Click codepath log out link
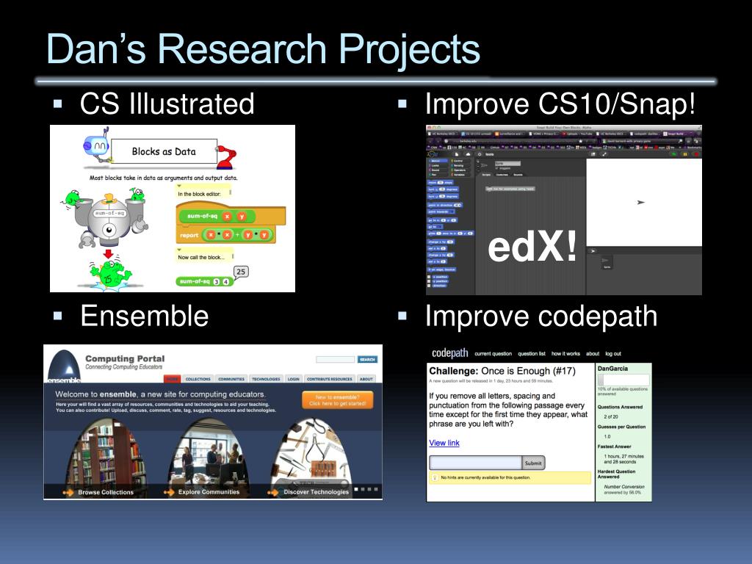Viewport: 752px width, 564px height. point(613,354)
